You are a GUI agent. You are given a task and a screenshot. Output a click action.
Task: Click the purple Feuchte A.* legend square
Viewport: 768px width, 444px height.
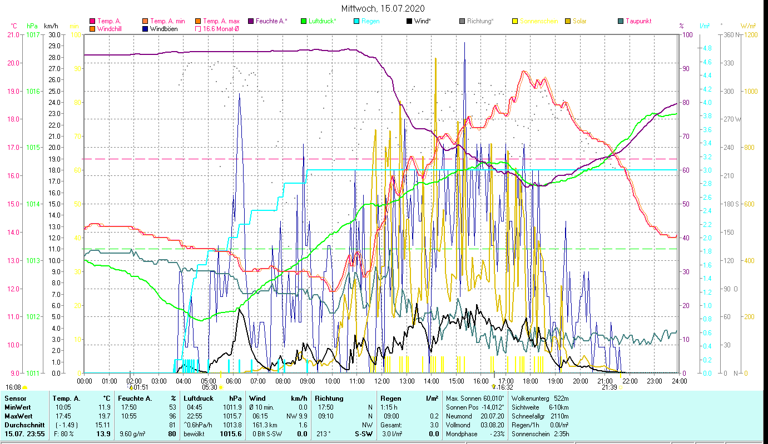(251, 21)
